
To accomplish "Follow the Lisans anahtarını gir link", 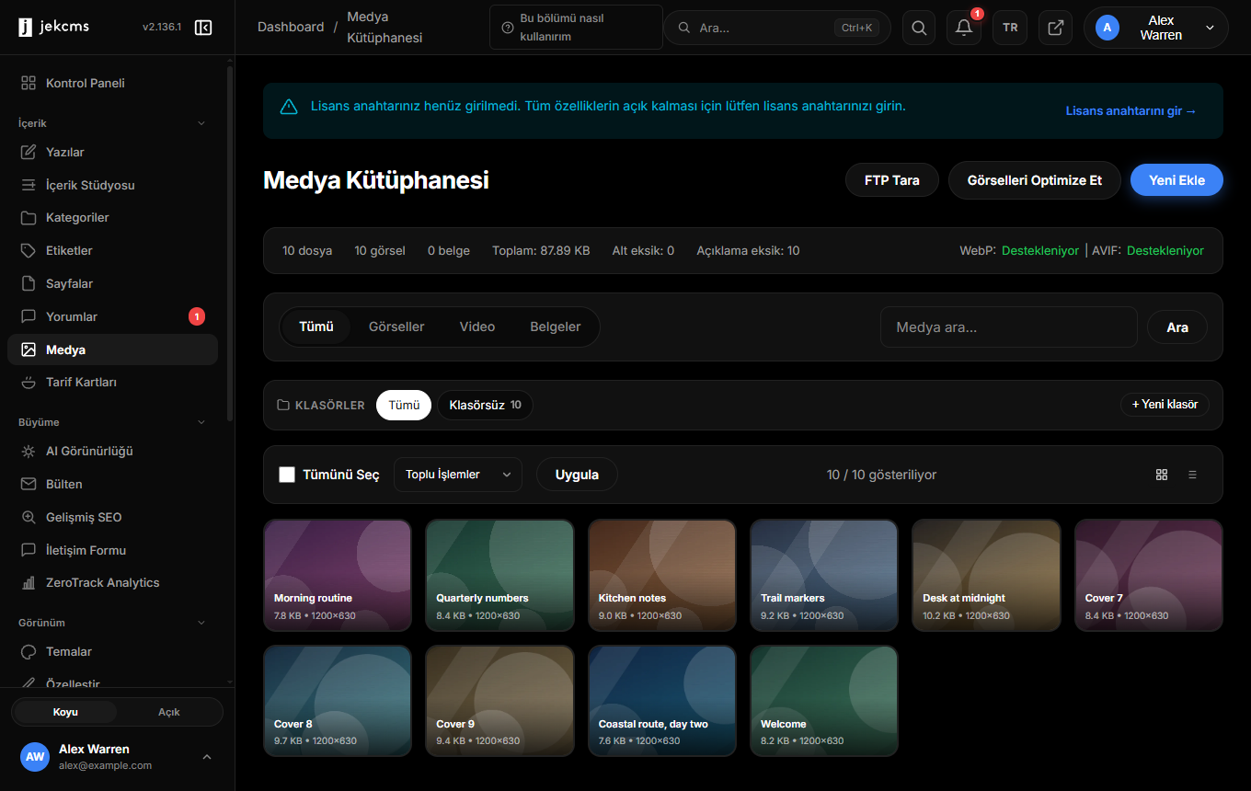I will coord(1131,110).
